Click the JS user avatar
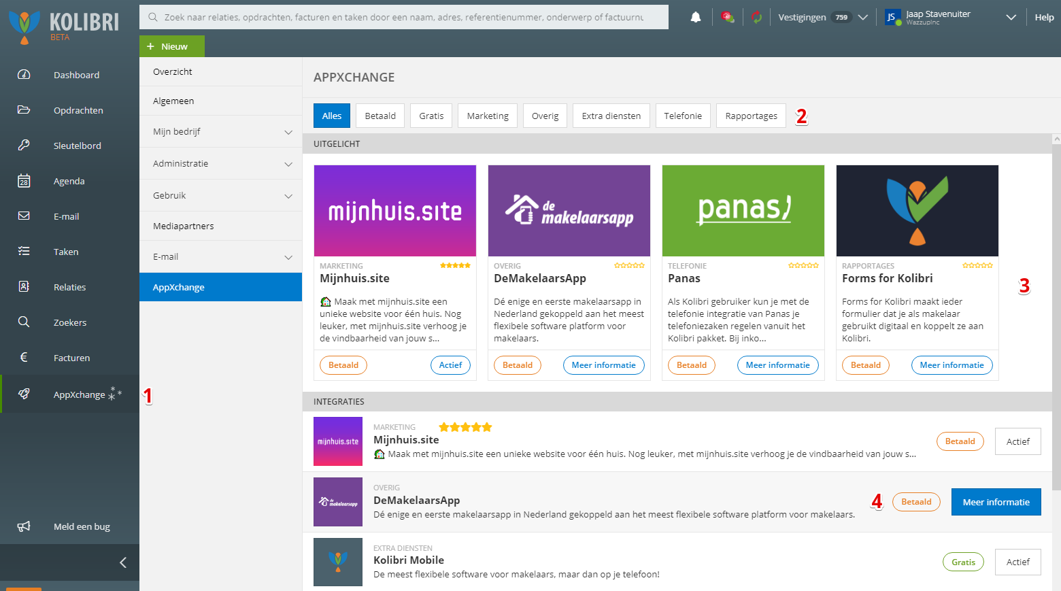The height and width of the screenshot is (591, 1061). [x=892, y=18]
